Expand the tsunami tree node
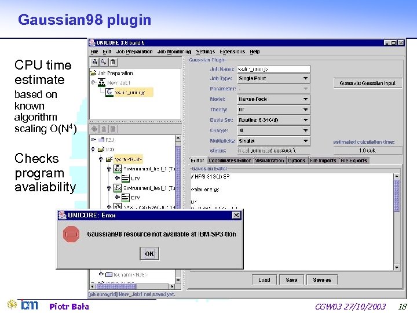The width and height of the screenshot is (417, 313). 101,274
